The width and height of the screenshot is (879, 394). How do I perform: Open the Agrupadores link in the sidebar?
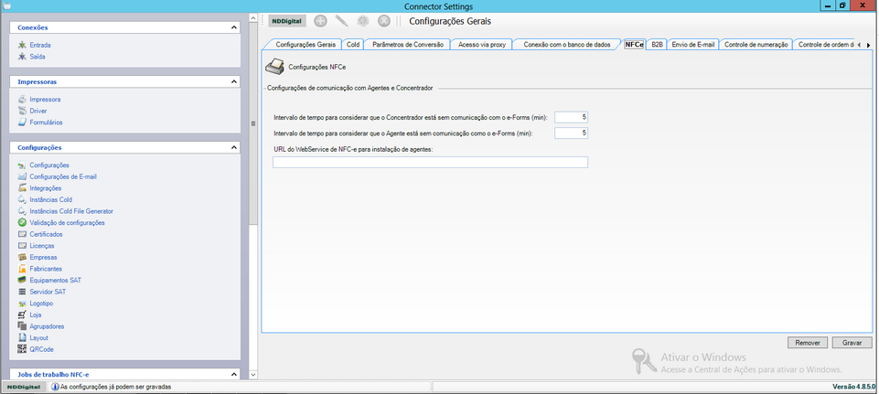(x=47, y=326)
